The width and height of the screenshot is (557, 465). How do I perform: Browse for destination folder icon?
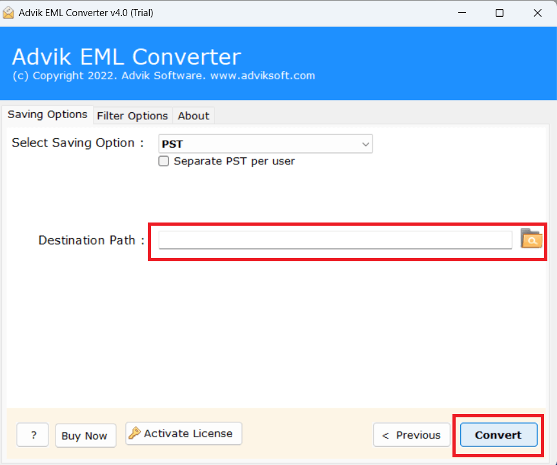point(531,239)
